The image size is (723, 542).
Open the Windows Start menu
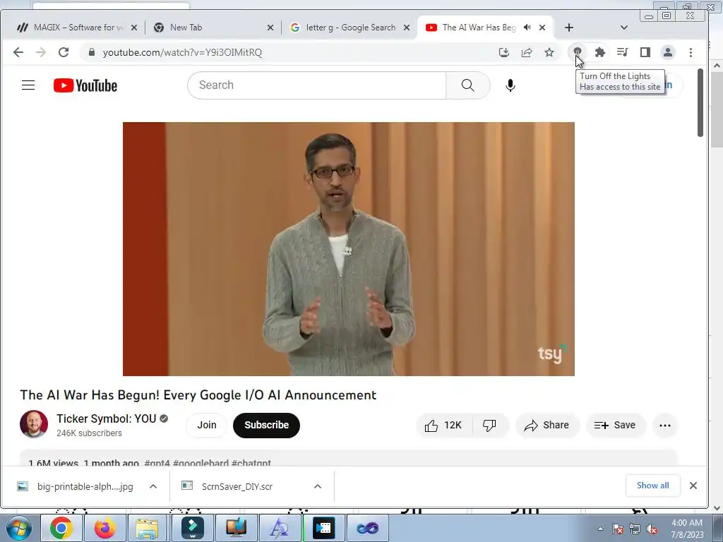19,528
